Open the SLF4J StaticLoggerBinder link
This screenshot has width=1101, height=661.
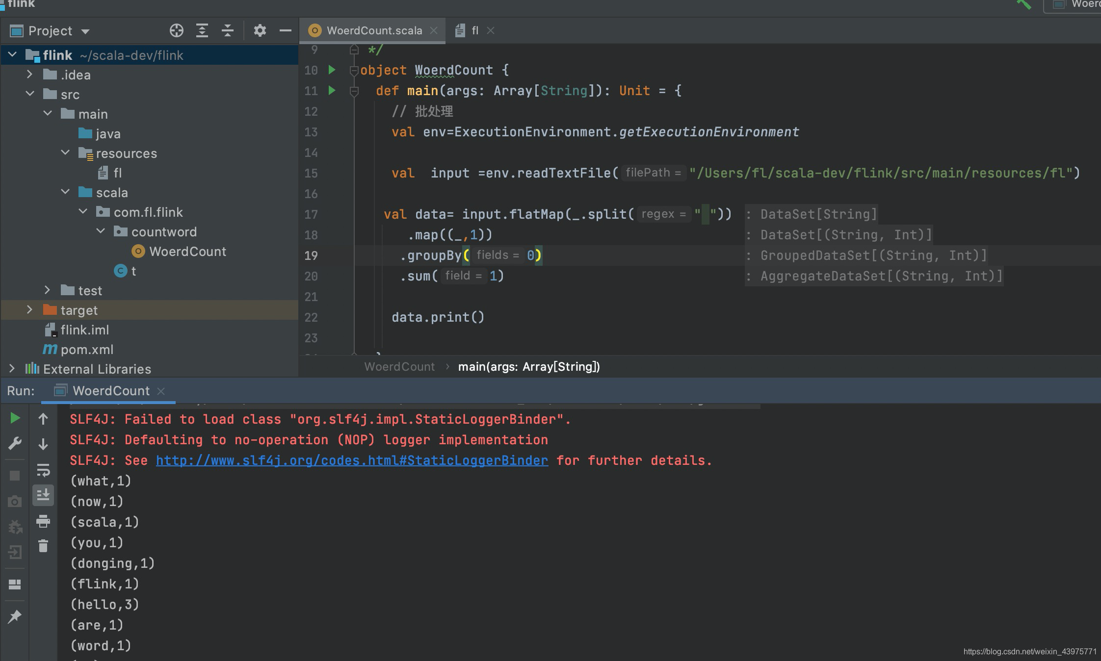[352, 460]
